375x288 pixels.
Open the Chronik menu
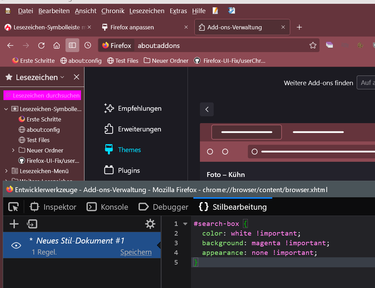(113, 11)
